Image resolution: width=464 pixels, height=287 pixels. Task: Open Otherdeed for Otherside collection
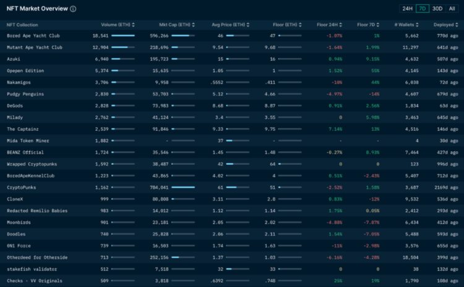click(x=37, y=257)
